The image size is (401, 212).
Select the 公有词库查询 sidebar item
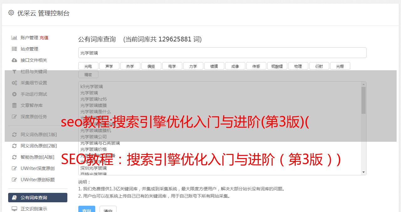point(38,198)
